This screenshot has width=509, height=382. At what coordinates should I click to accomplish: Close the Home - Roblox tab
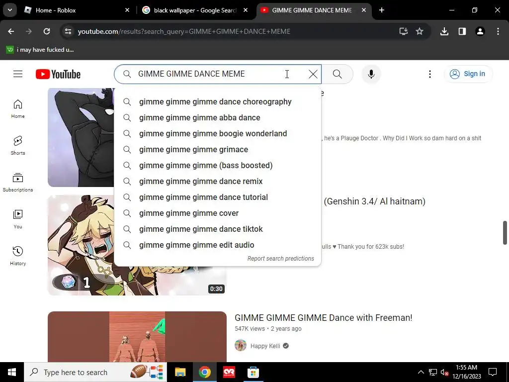point(127,10)
